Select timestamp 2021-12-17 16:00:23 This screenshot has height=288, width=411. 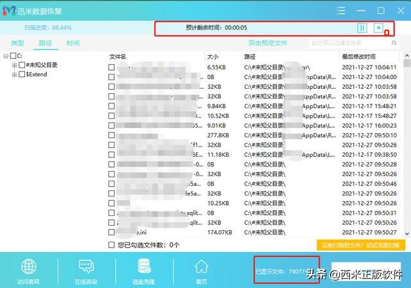click(369, 125)
